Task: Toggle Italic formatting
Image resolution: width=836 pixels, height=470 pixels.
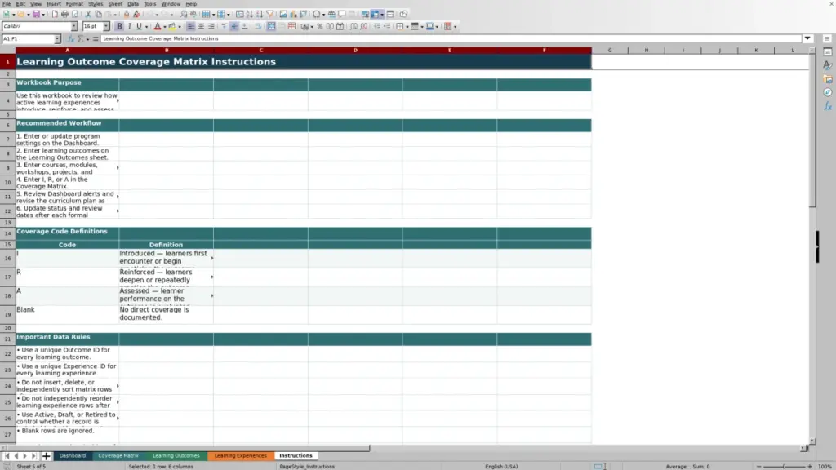Action: (x=130, y=26)
